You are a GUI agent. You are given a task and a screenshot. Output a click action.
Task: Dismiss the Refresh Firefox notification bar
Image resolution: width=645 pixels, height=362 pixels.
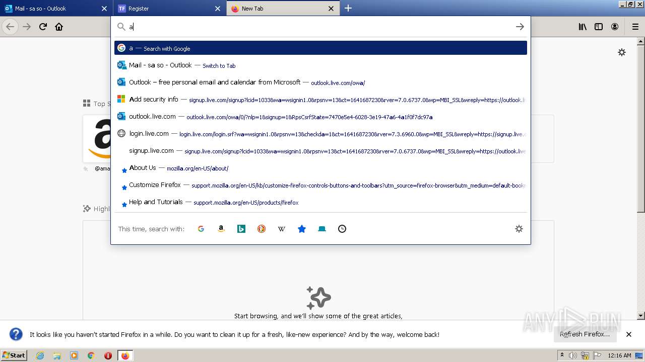tap(629, 334)
